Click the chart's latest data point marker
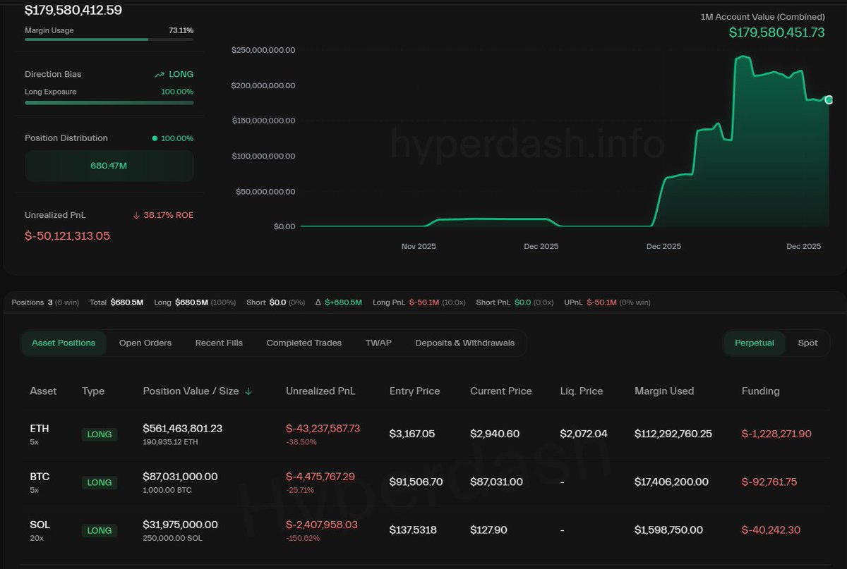 click(x=829, y=99)
